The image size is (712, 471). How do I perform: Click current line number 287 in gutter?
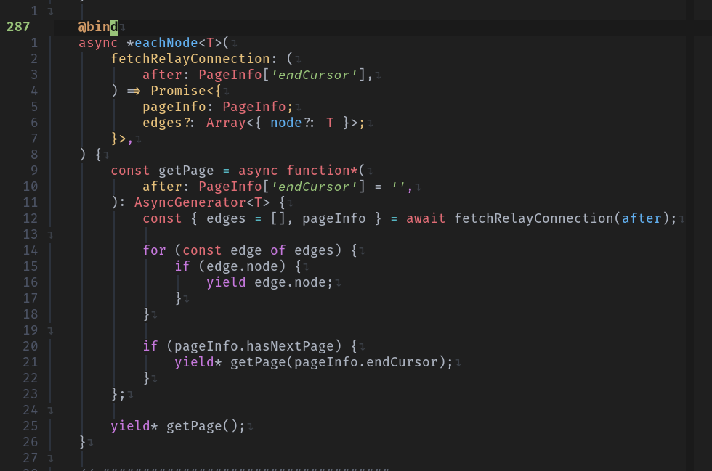point(18,27)
